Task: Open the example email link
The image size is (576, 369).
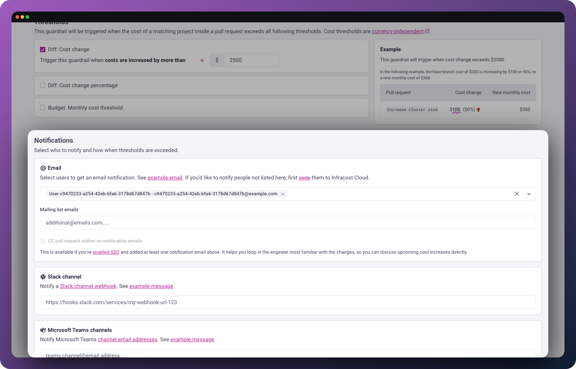Action: pos(165,178)
